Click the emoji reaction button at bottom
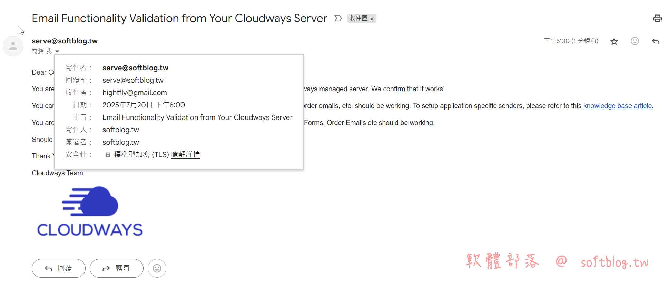This screenshot has width=669, height=299. [x=157, y=268]
